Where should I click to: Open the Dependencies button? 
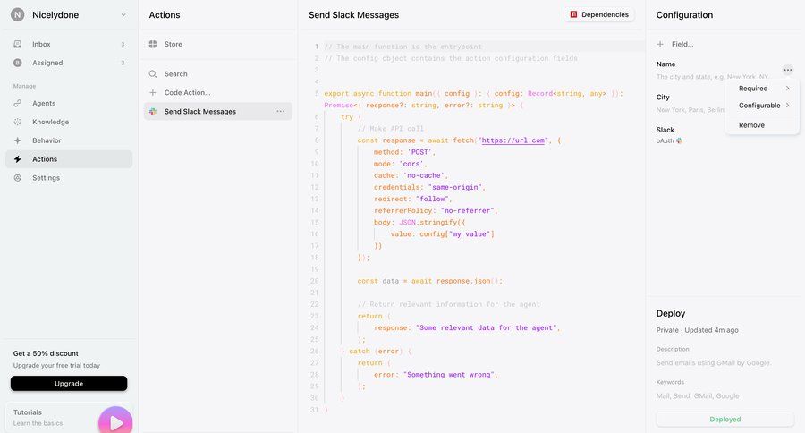pos(599,14)
